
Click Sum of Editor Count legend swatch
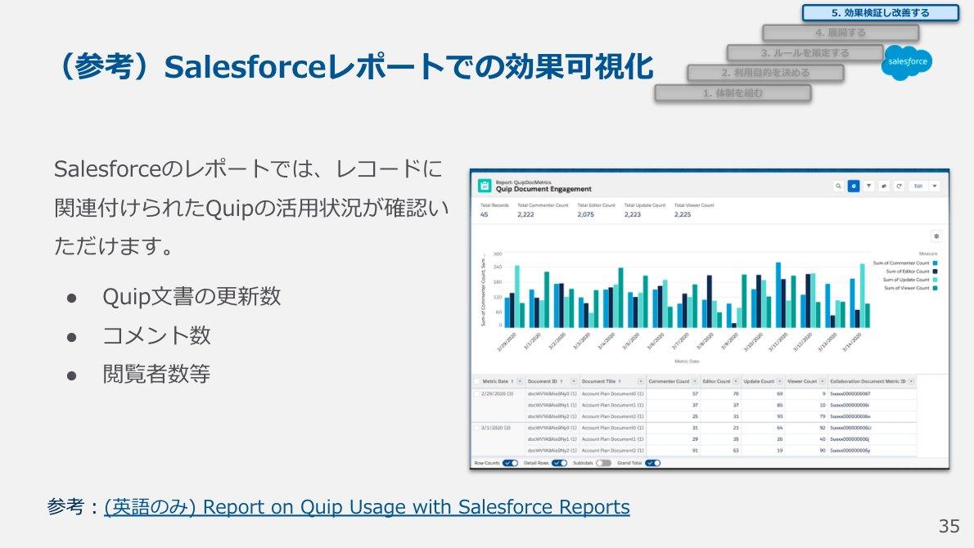pyautogui.click(x=935, y=272)
